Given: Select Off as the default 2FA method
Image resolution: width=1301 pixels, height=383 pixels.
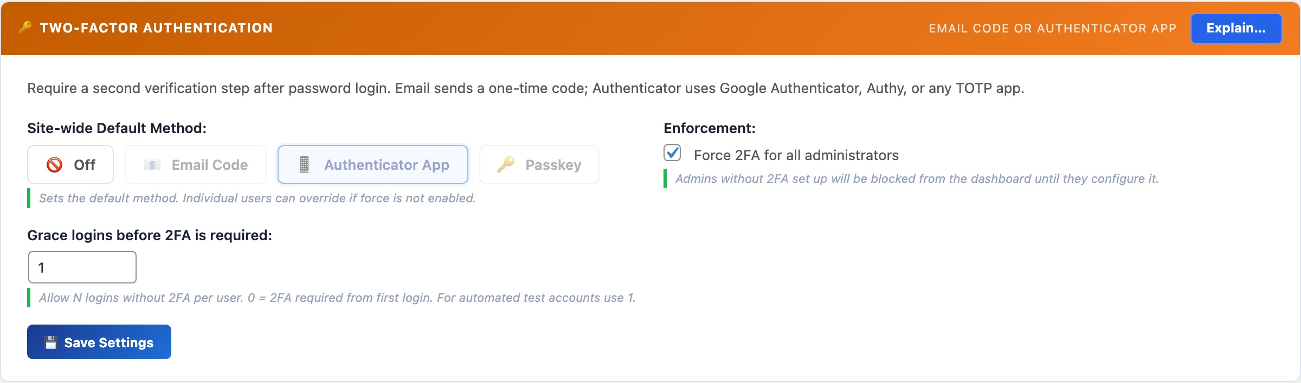Looking at the screenshot, I should [70, 164].
